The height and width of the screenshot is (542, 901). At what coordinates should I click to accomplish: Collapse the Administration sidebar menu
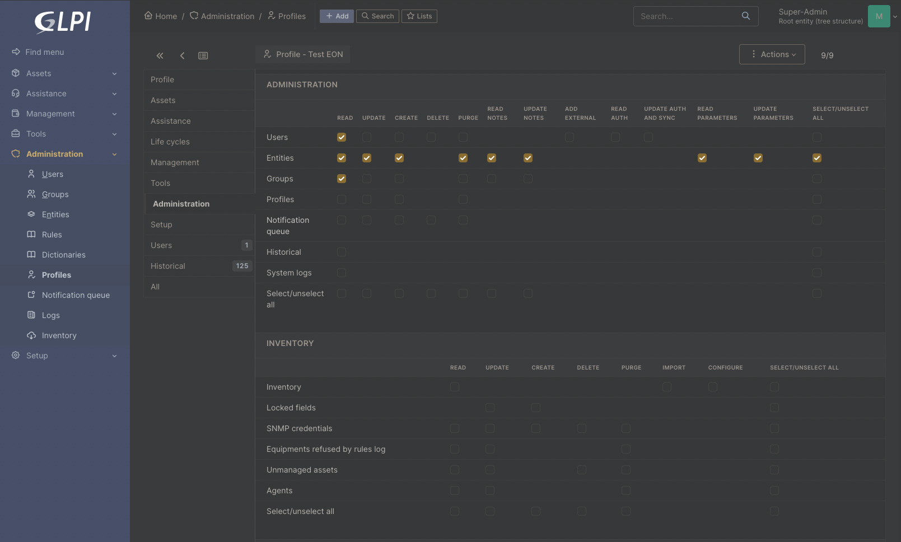pos(65,154)
